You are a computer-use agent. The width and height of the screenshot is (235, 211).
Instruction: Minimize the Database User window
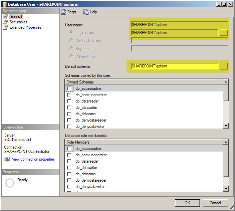tap(219, 4)
